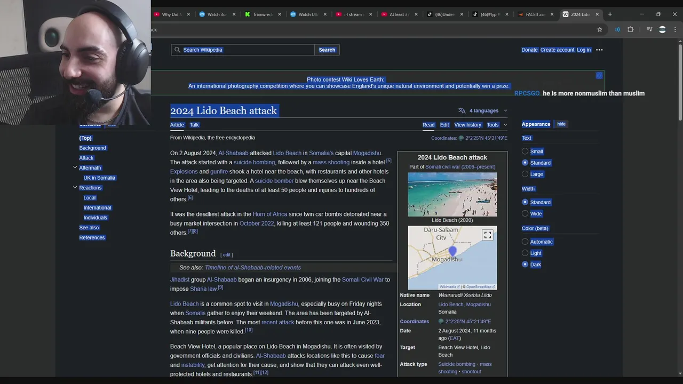Select Automatic color mode
Image resolution: width=683 pixels, height=384 pixels.
[525, 242]
